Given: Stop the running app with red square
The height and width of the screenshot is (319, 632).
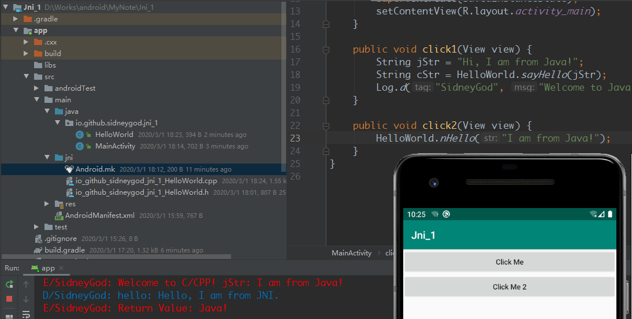Looking at the screenshot, I should click(x=9, y=299).
